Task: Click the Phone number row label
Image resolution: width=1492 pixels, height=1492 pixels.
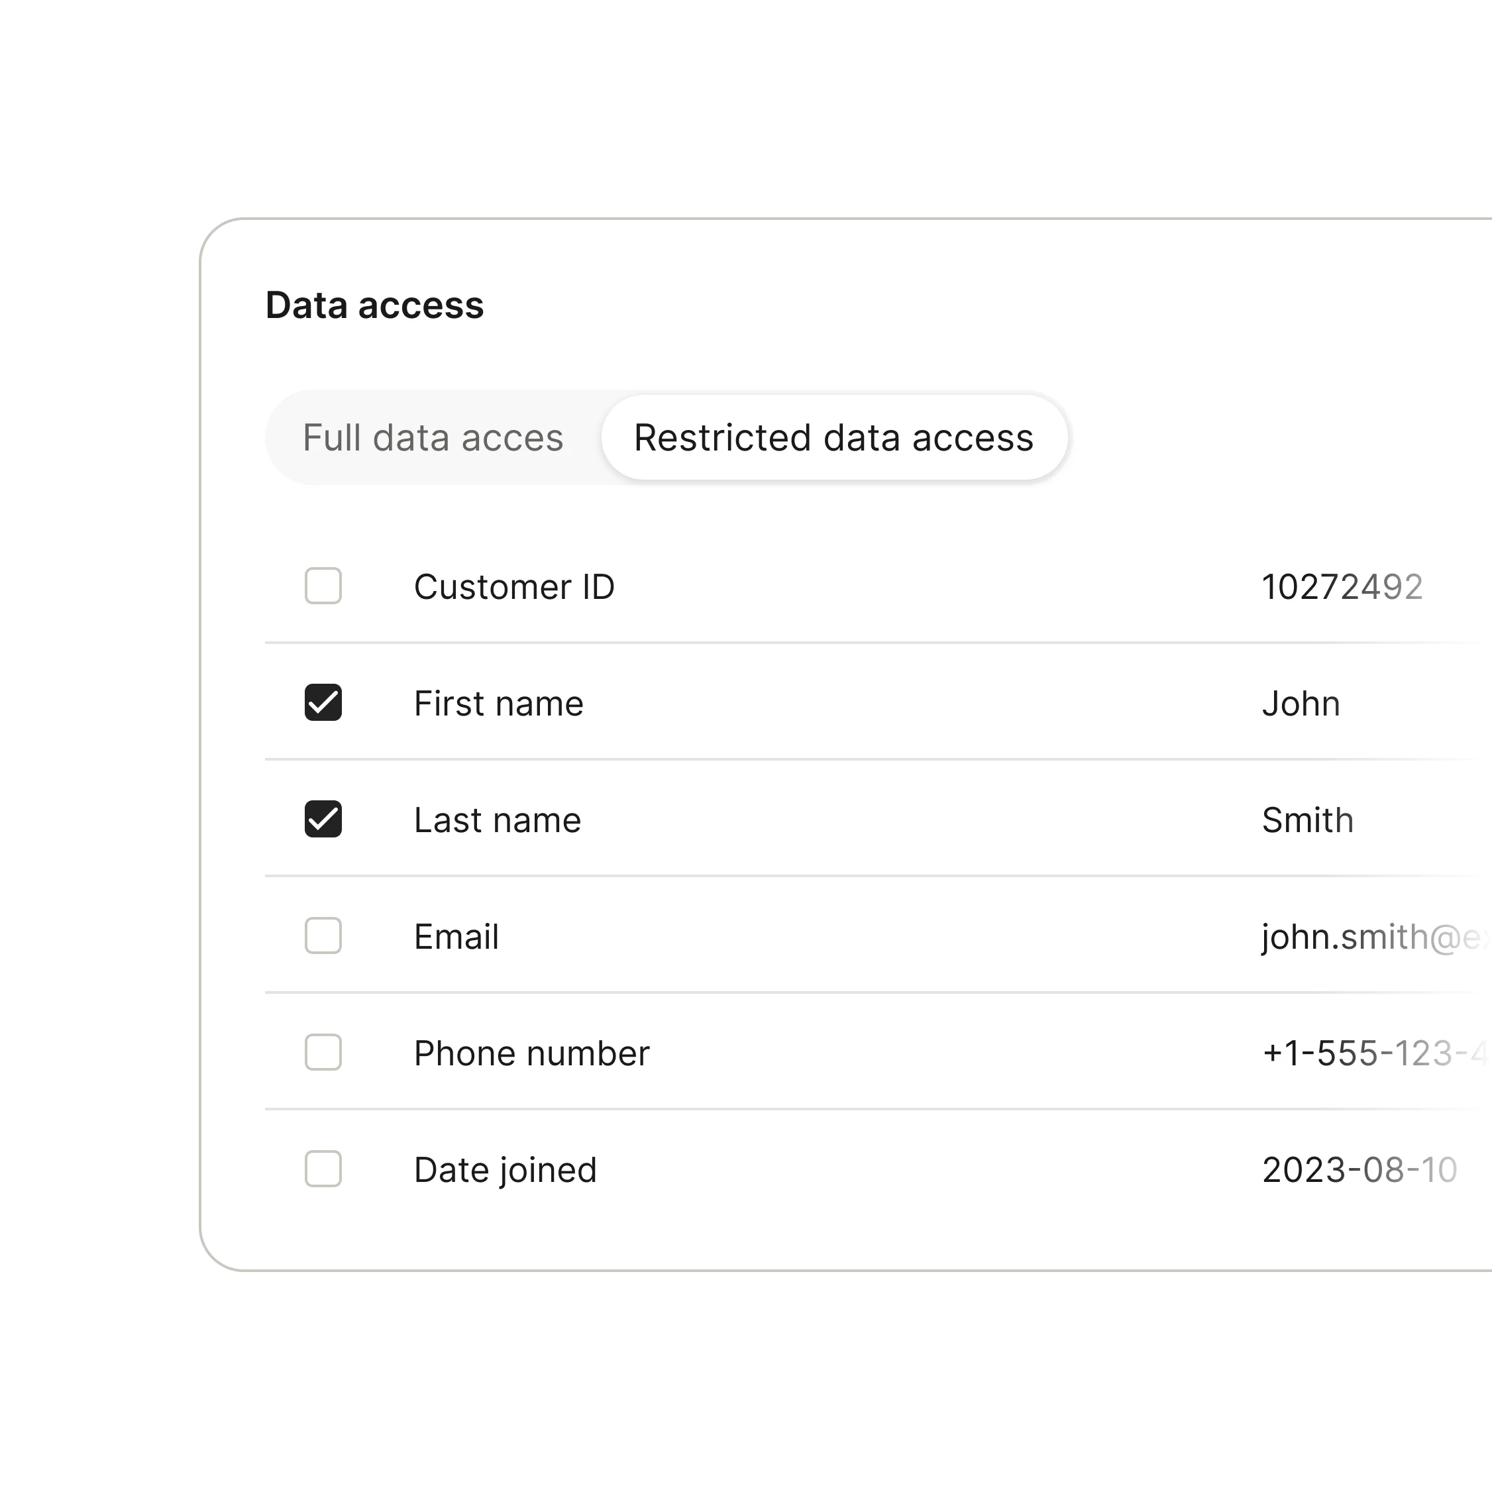Action: 531,1053
